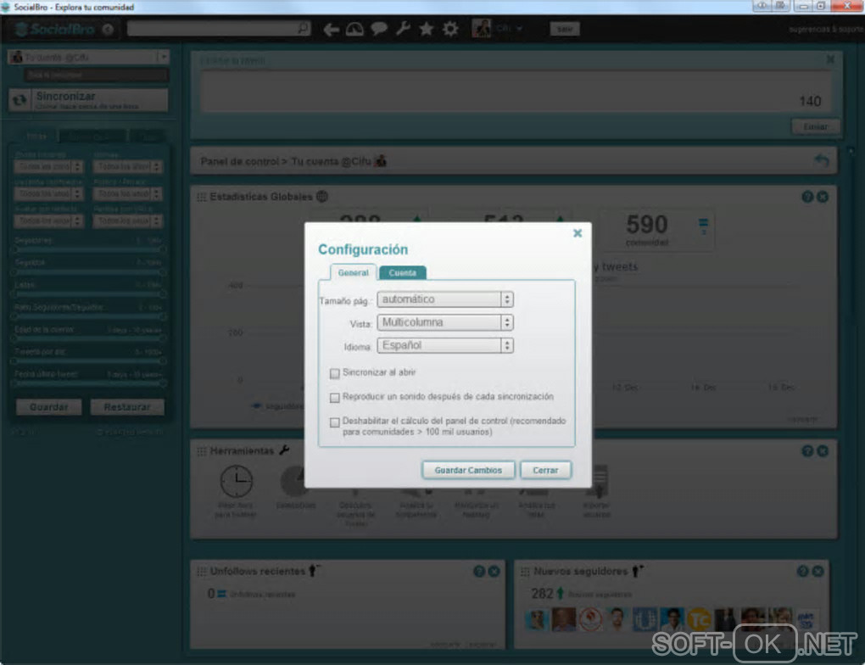
Task: Click the back arrow icon in top toolbar
Action: click(331, 29)
